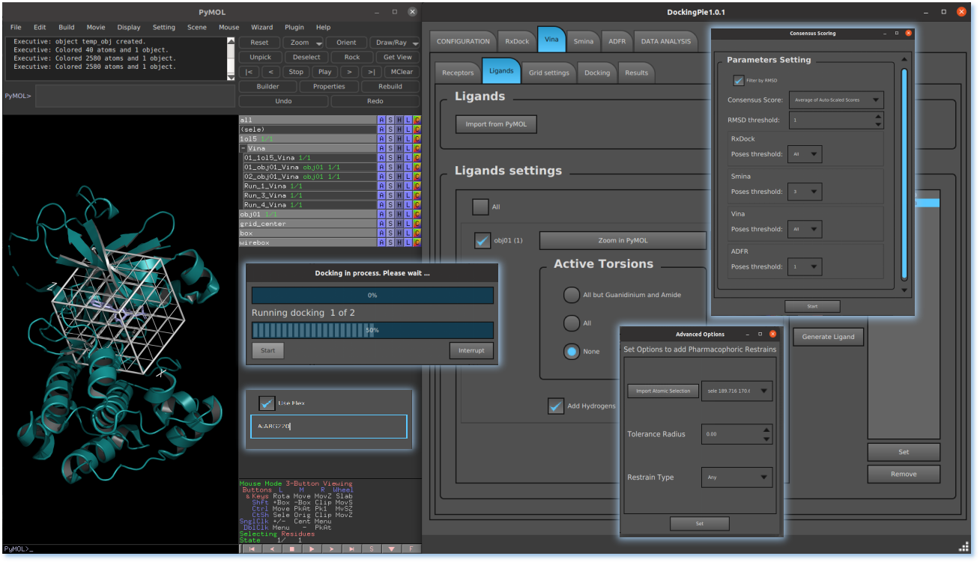Screen dimensions: 980x562
Task: Click Import from PyMOL button
Action: (x=496, y=124)
